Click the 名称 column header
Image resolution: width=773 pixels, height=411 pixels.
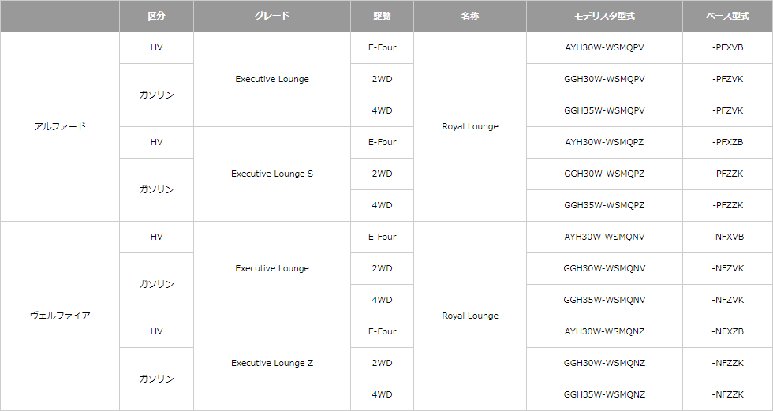(x=470, y=17)
